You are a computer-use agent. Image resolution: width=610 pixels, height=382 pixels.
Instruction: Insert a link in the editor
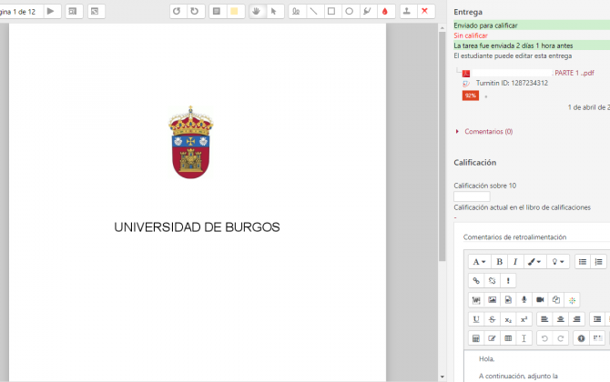point(476,280)
